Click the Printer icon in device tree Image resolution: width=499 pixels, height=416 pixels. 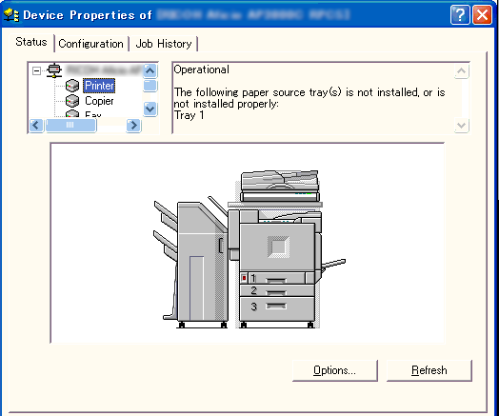click(x=72, y=86)
